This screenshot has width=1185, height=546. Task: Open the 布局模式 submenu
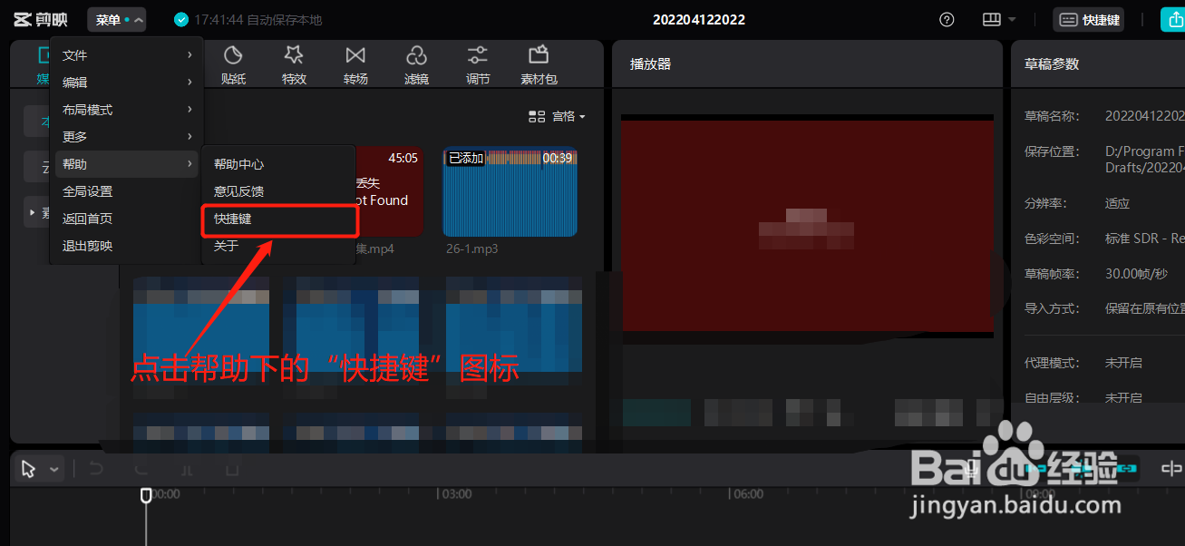127,110
